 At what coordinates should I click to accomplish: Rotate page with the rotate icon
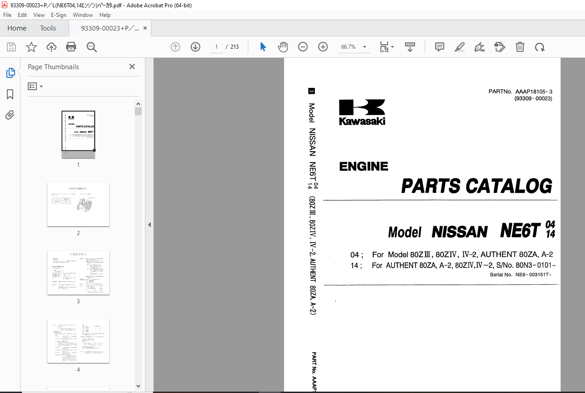540,47
